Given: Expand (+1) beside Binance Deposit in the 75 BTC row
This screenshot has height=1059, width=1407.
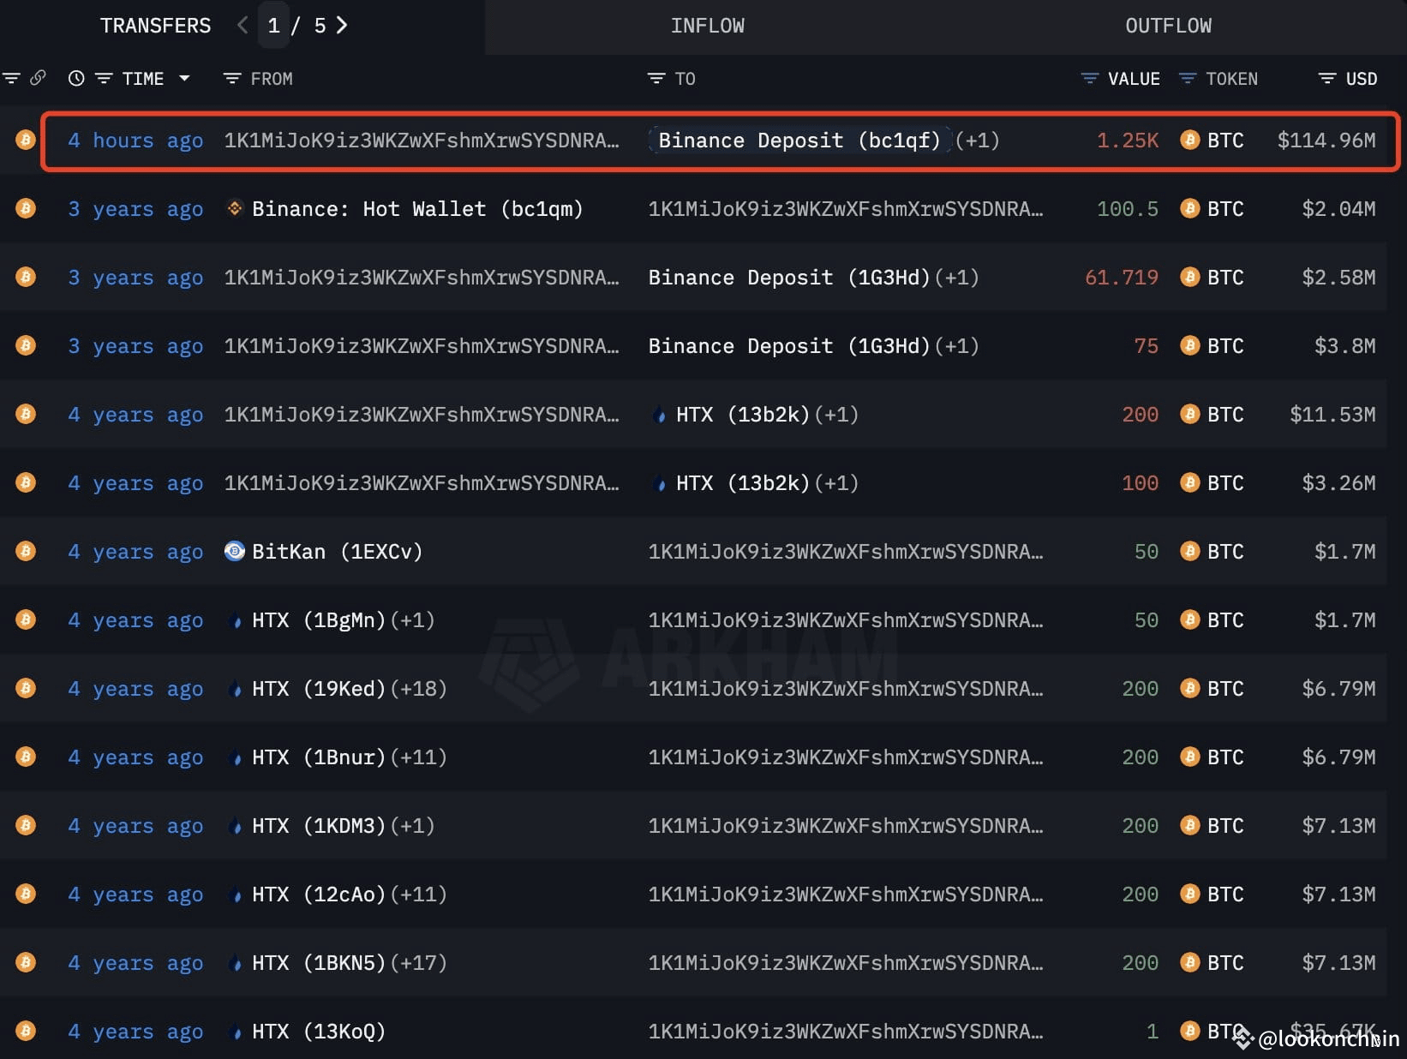Looking at the screenshot, I should [x=957, y=346].
